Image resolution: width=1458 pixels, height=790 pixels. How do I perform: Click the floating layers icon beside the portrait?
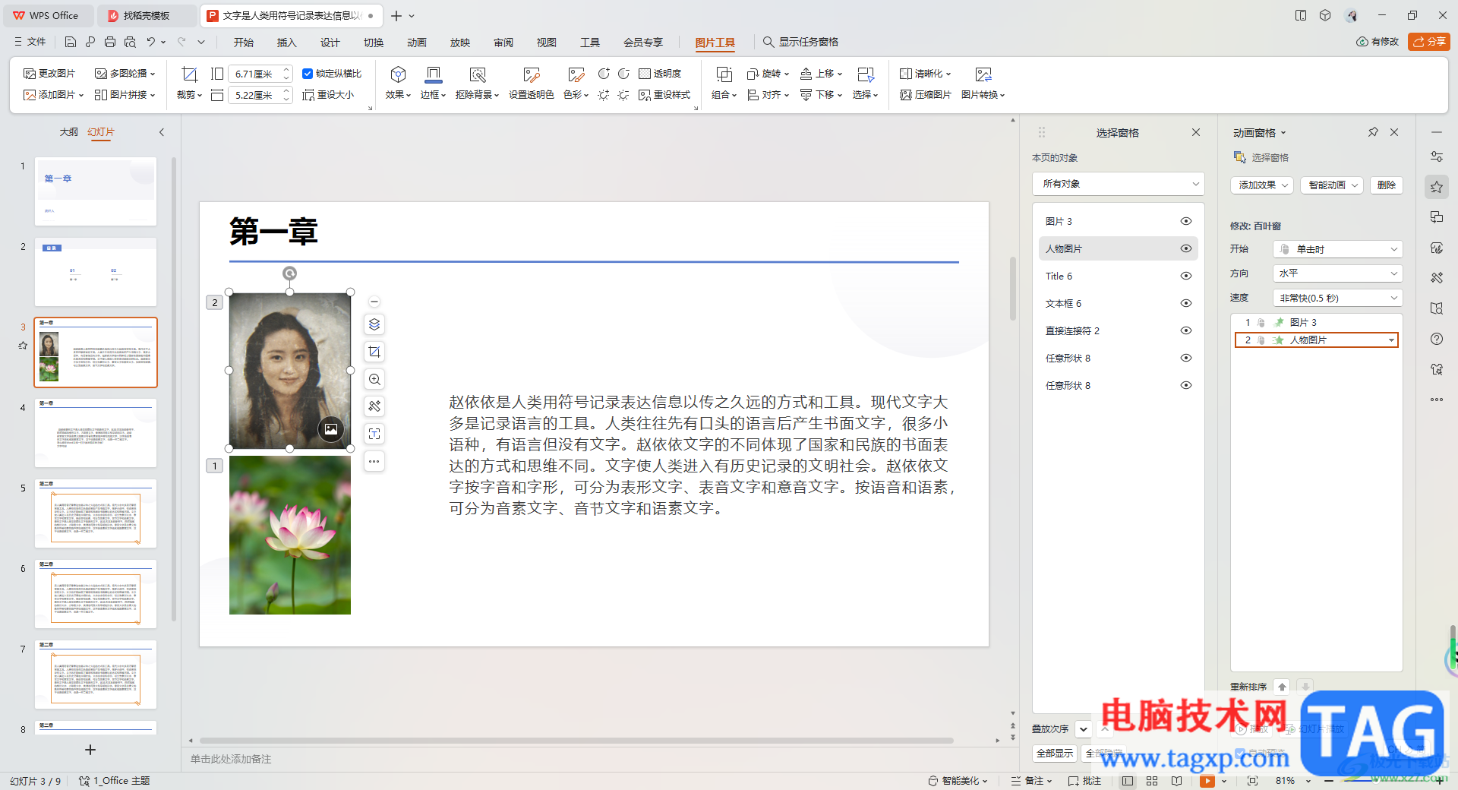click(374, 324)
